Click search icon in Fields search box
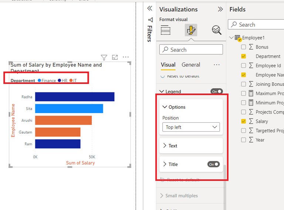Image resolution: width=284 pixels, height=210 pixels. pos(234,24)
